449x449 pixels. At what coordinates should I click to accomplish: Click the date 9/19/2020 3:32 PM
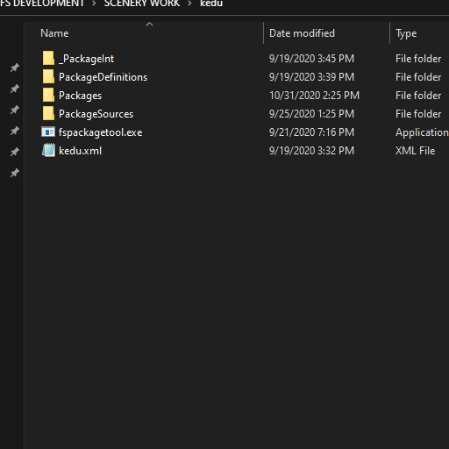(311, 151)
